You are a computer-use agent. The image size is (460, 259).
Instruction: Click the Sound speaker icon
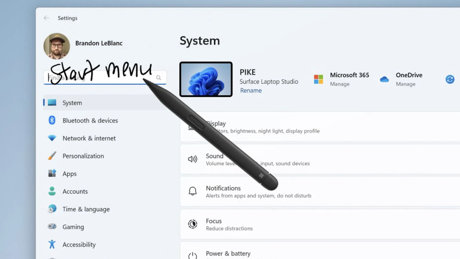pyautogui.click(x=193, y=159)
